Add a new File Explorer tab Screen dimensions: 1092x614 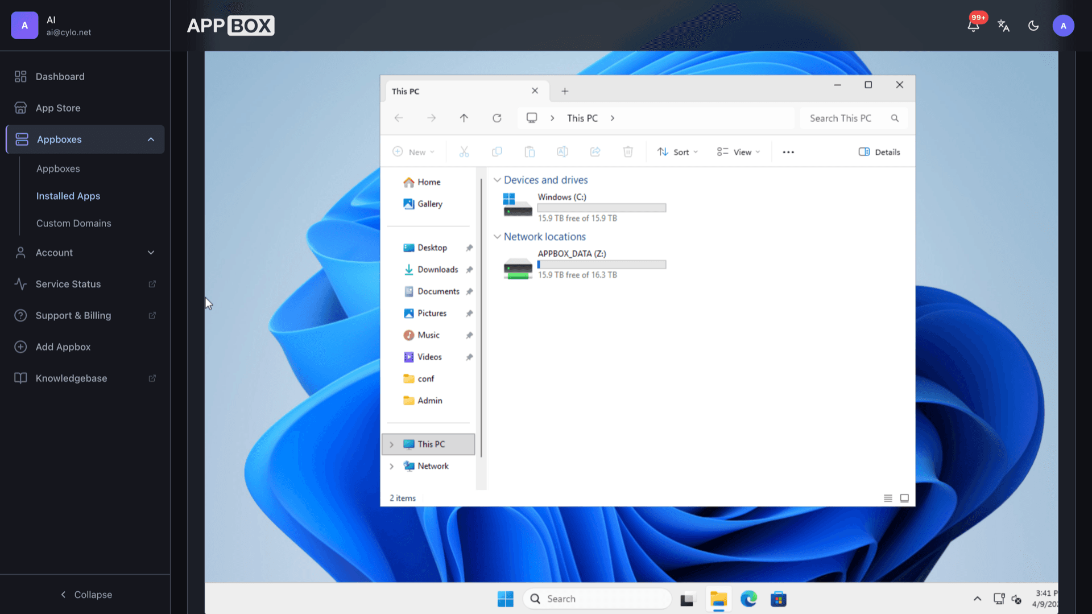coord(565,91)
